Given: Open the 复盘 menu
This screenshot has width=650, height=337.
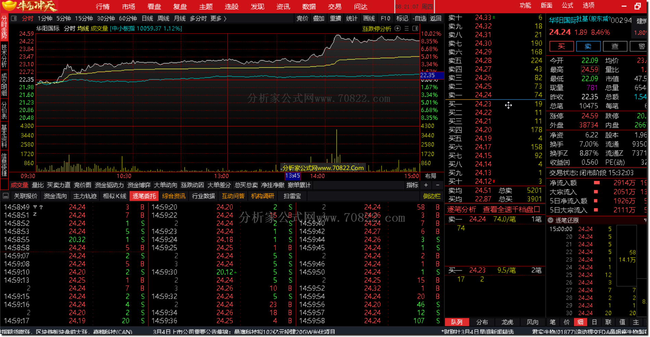Looking at the screenshot, I should (180, 7).
